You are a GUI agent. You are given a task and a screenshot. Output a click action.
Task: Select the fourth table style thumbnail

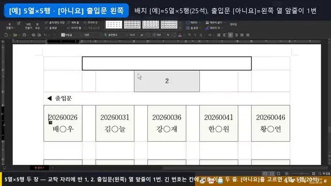point(169,24)
